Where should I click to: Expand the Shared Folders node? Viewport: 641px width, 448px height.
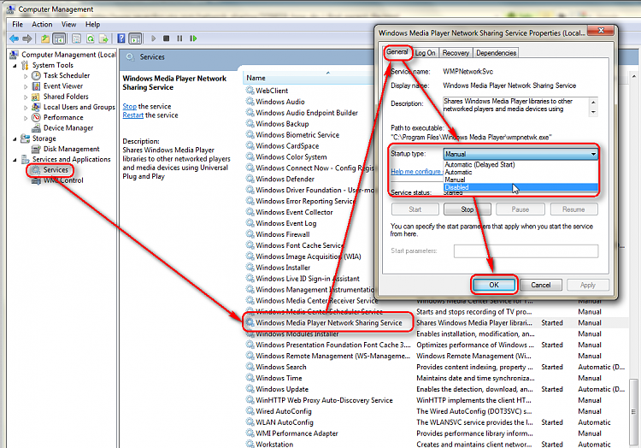click(x=26, y=97)
